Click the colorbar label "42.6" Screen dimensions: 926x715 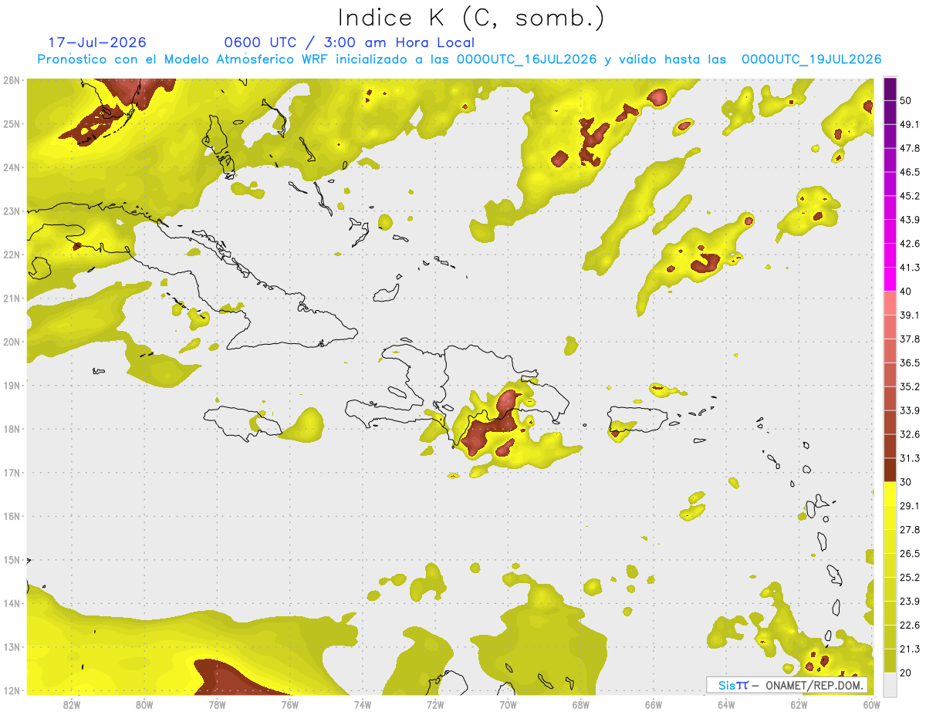[909, 243]
